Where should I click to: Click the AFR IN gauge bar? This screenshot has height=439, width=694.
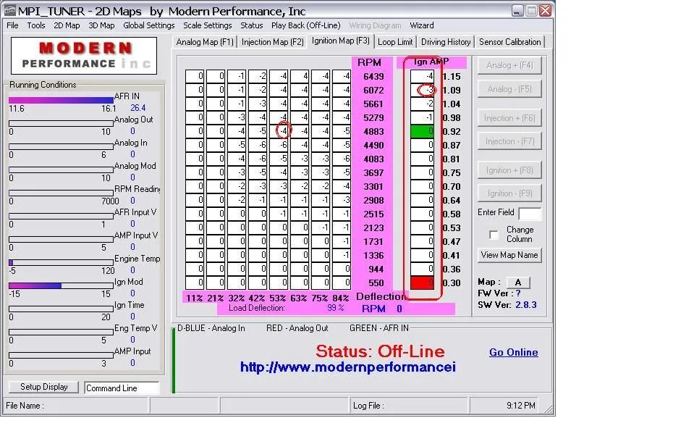click(62, 100)
